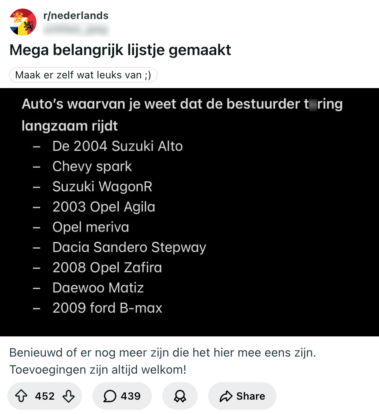Click the share arrow icon
The height and width of the screenshot is (414, 379).
pyautogui.click(x=226, y=396)
